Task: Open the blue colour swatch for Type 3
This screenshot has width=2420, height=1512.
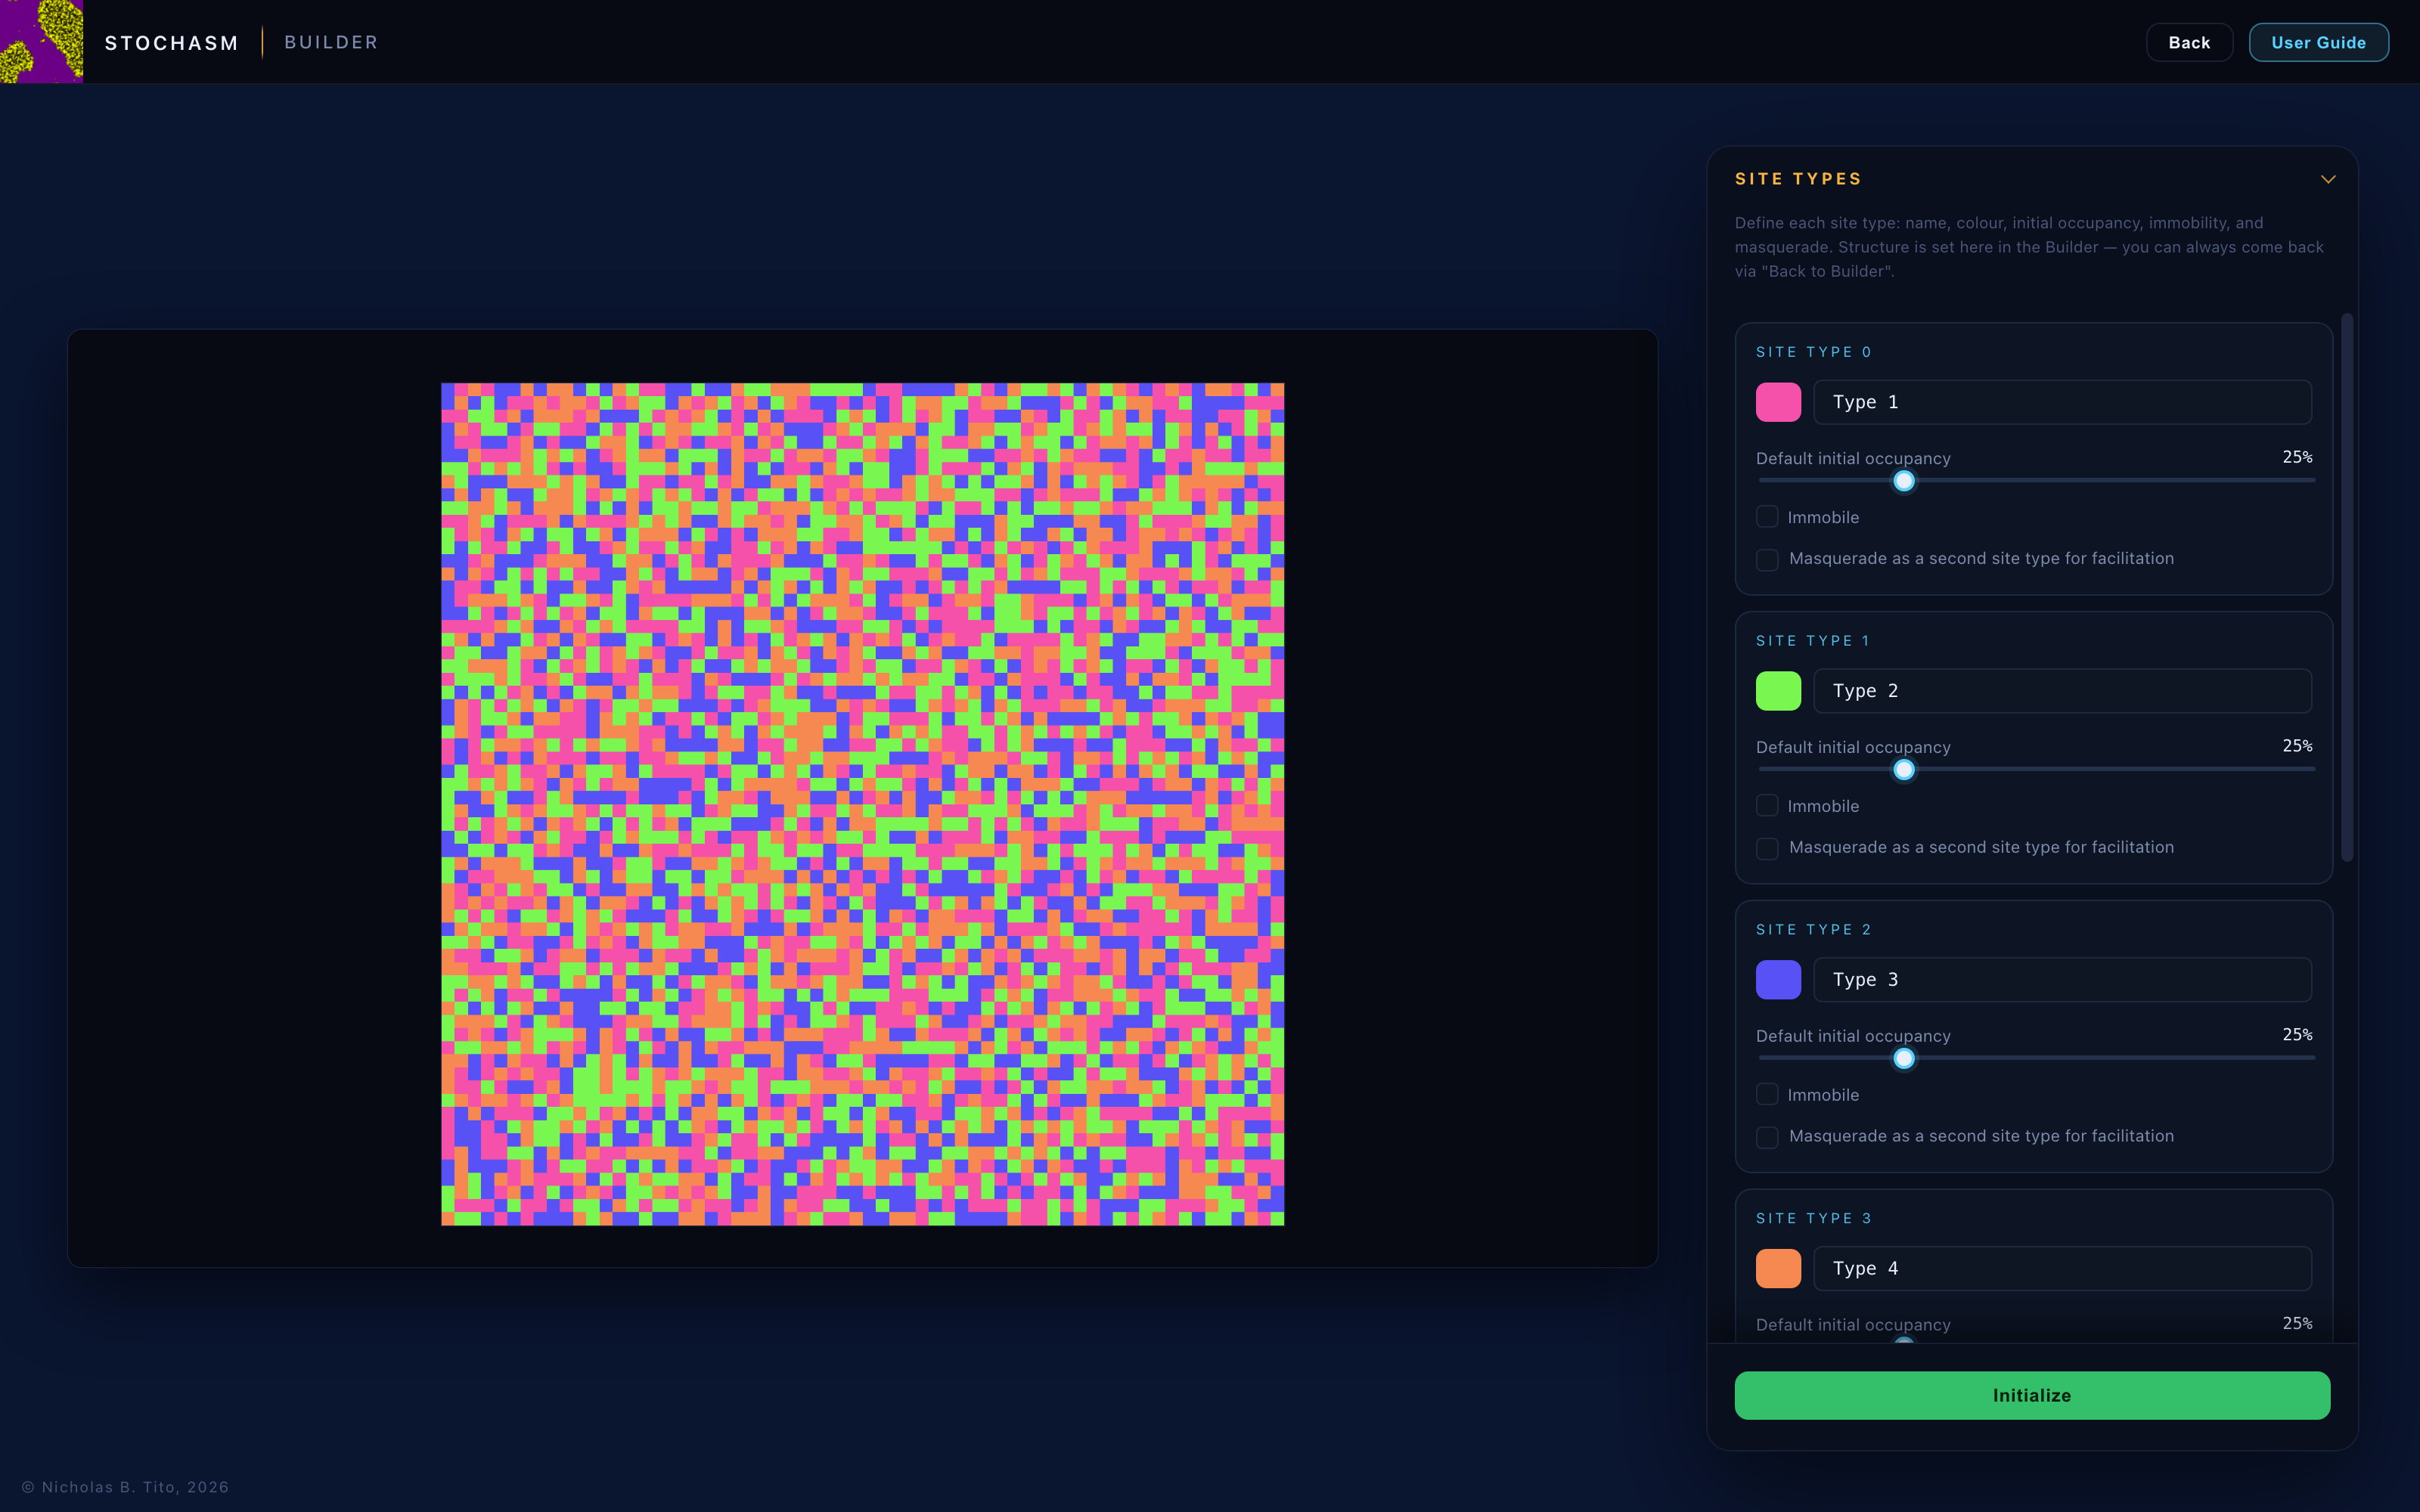Action: pyautogui.click(x=1778, y=980)
